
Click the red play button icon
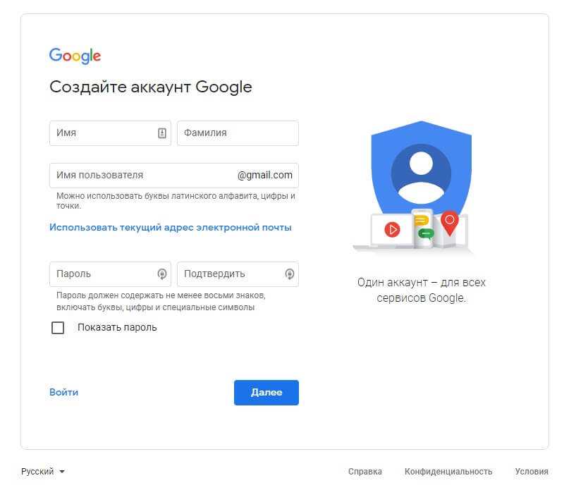click(x=392, y=229)
